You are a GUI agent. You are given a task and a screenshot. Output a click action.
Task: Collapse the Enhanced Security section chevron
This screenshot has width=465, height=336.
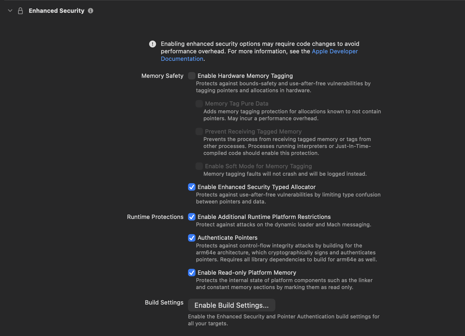point(10,11)
